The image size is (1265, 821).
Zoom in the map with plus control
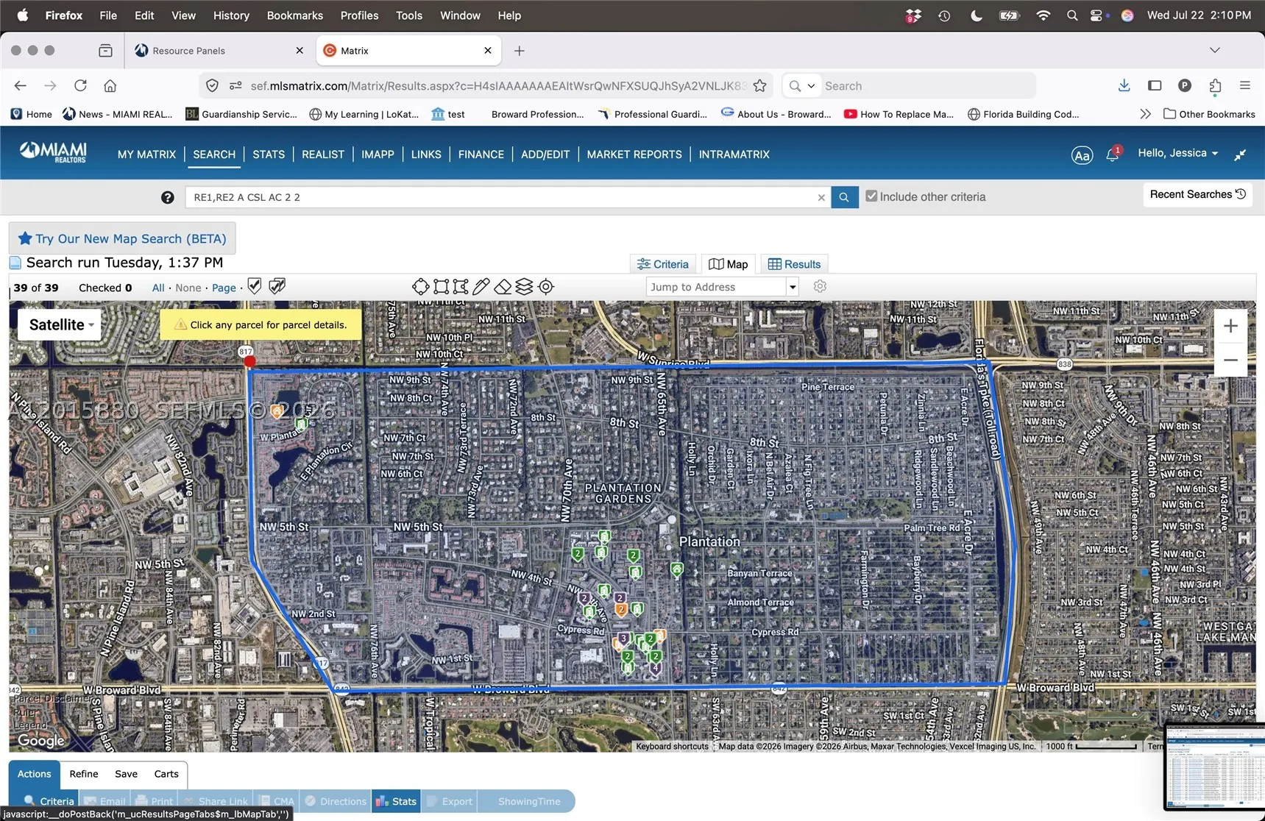pyautogui.click(x=1230, y=326)
